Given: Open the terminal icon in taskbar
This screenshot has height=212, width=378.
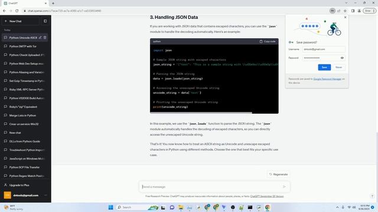Looking at the screenshot, I should pos(250,207).
